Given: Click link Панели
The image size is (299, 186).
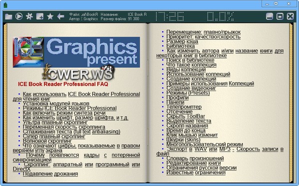Looking at the screenshot, I should [x=175, y=102].
